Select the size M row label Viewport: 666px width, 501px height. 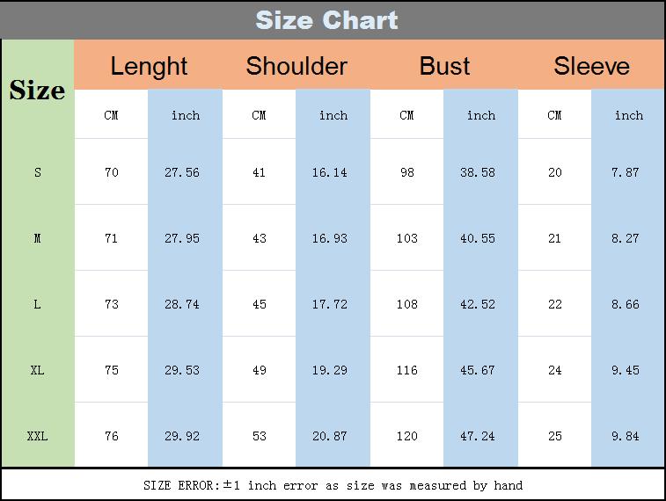pyautogui.click(x=38, y=238)
